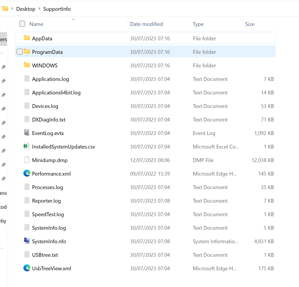Image resolution: width=299 pixels, height=287 pixels.
Task: Click the Edge icon of UsbTreeView.xml
Action: click(x=27, y=268)
